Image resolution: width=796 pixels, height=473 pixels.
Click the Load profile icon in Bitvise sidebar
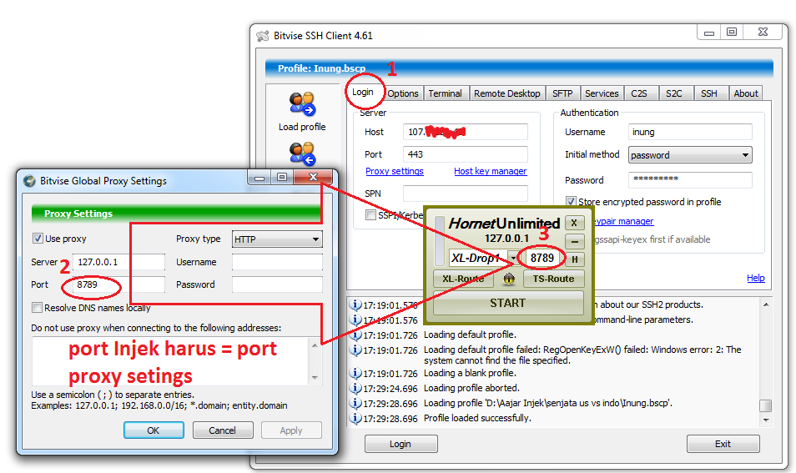click(x=303, y=103)
